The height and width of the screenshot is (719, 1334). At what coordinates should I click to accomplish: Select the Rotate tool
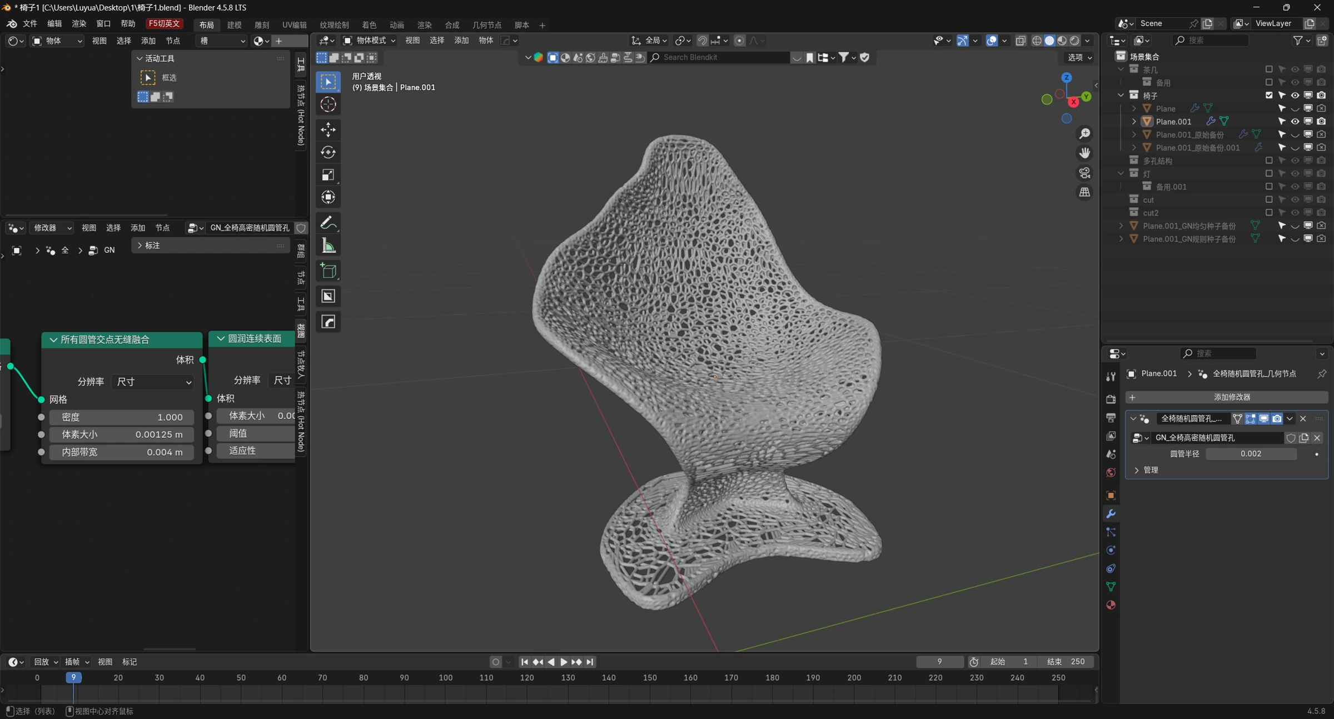(x=328, y=152)
